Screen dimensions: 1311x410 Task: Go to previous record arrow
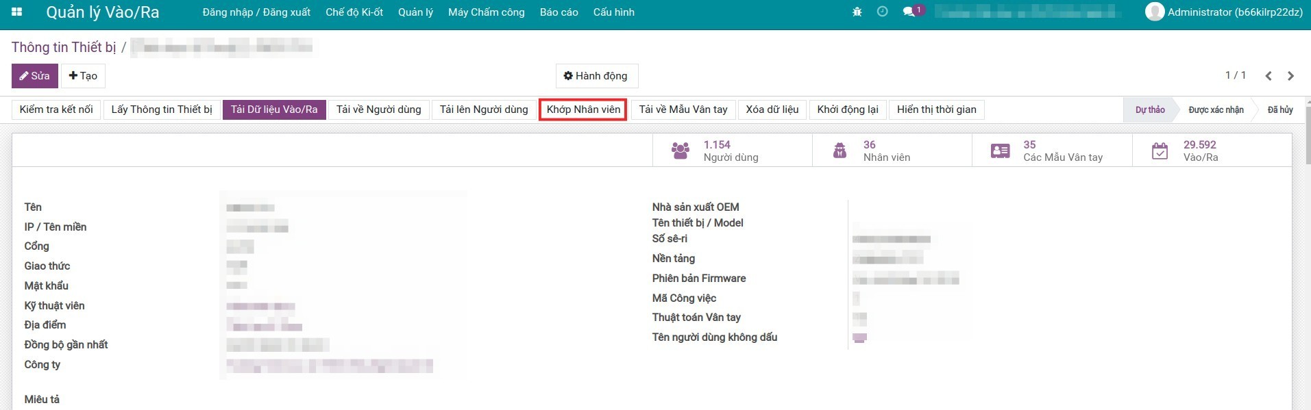[x=1269, y=76]
